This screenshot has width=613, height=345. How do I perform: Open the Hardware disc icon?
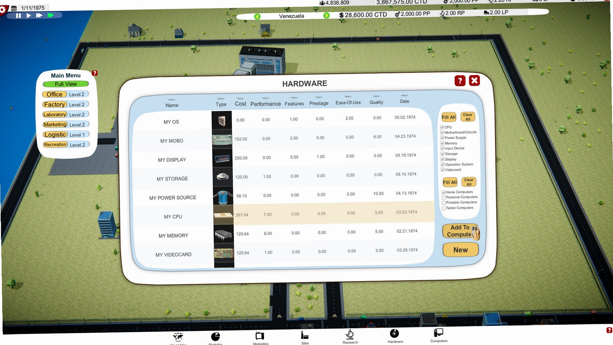[x=394, y=333]
